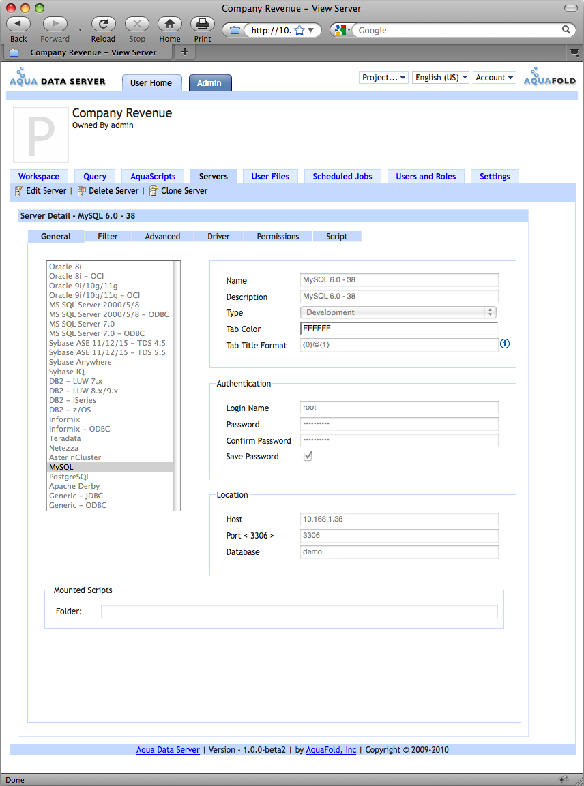Click the Login Name field

399,408
